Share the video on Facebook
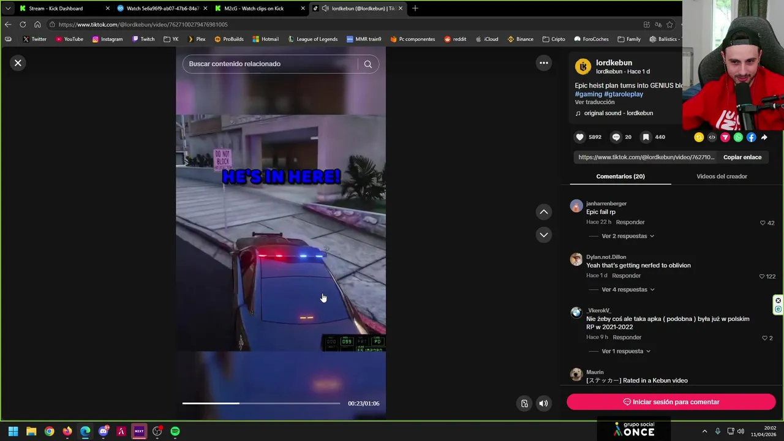Viewport: 784px width, 441px height. [752, 137]
